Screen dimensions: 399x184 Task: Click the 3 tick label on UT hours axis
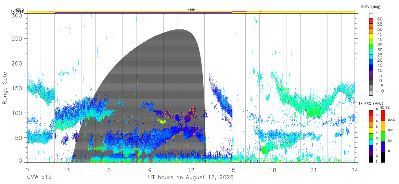pos(68,169)
